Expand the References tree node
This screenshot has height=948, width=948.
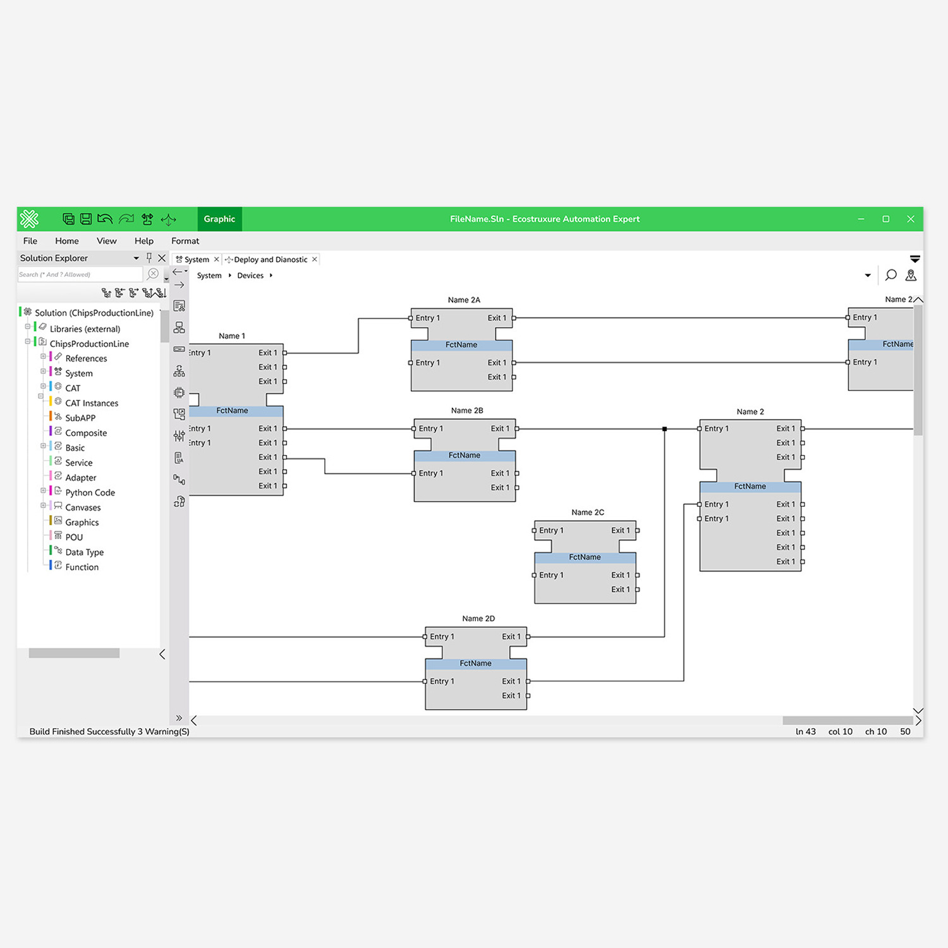[x=43, y=357]
